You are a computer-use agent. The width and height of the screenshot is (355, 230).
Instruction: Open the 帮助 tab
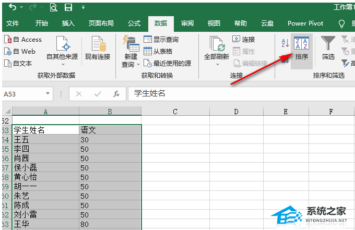[x=241, y=23]
